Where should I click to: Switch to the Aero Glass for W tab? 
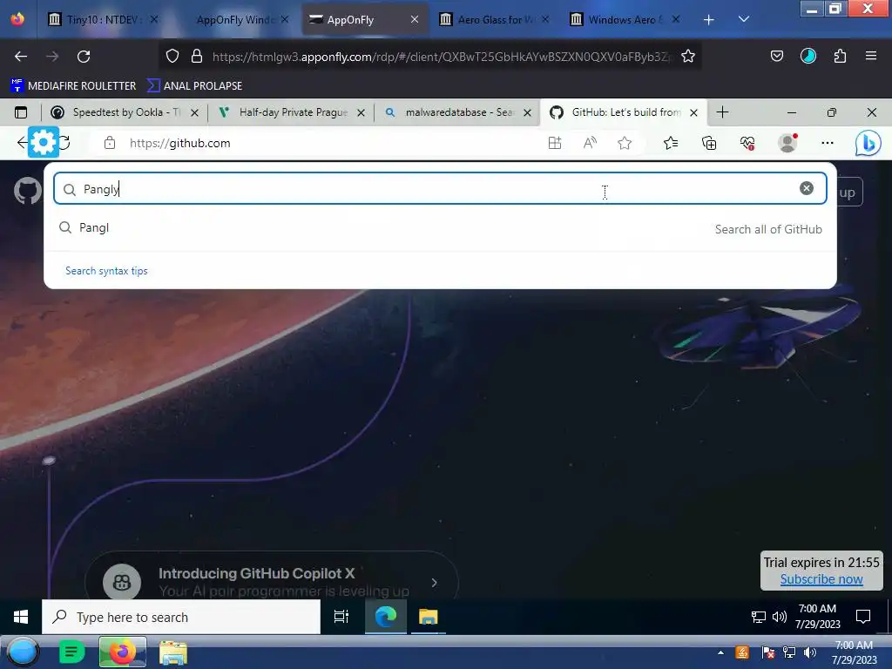pyautogui.click(x=495, y=20)
